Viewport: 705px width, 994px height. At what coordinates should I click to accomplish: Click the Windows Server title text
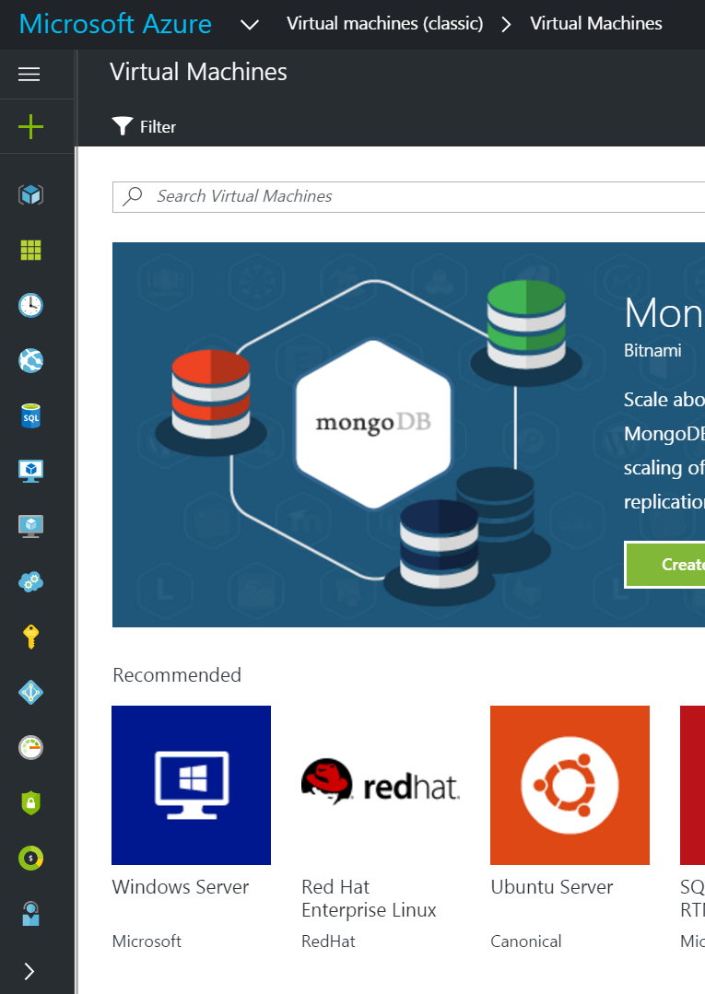click(181, 887)
